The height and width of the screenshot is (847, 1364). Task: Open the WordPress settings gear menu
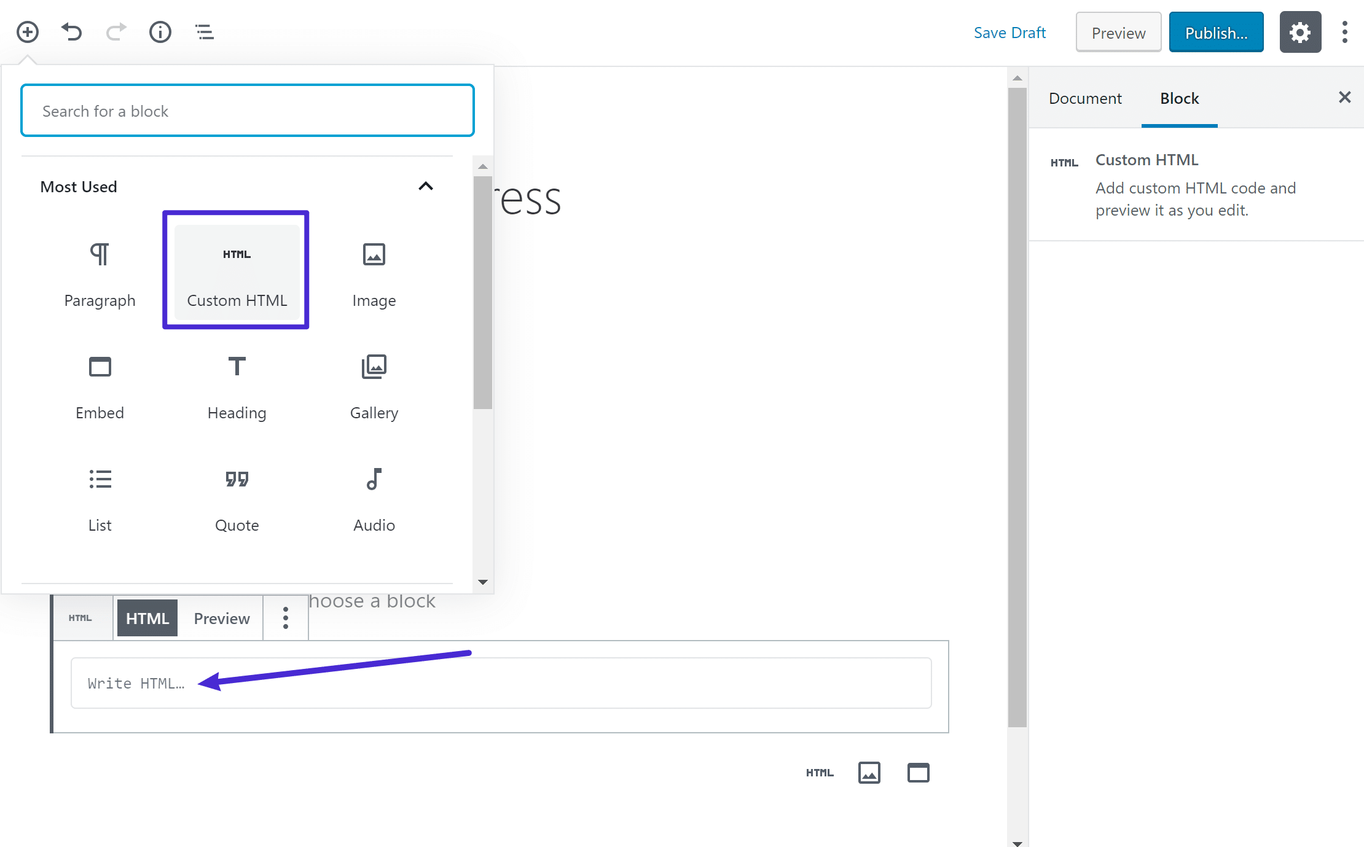click(x=1301, y=32)
